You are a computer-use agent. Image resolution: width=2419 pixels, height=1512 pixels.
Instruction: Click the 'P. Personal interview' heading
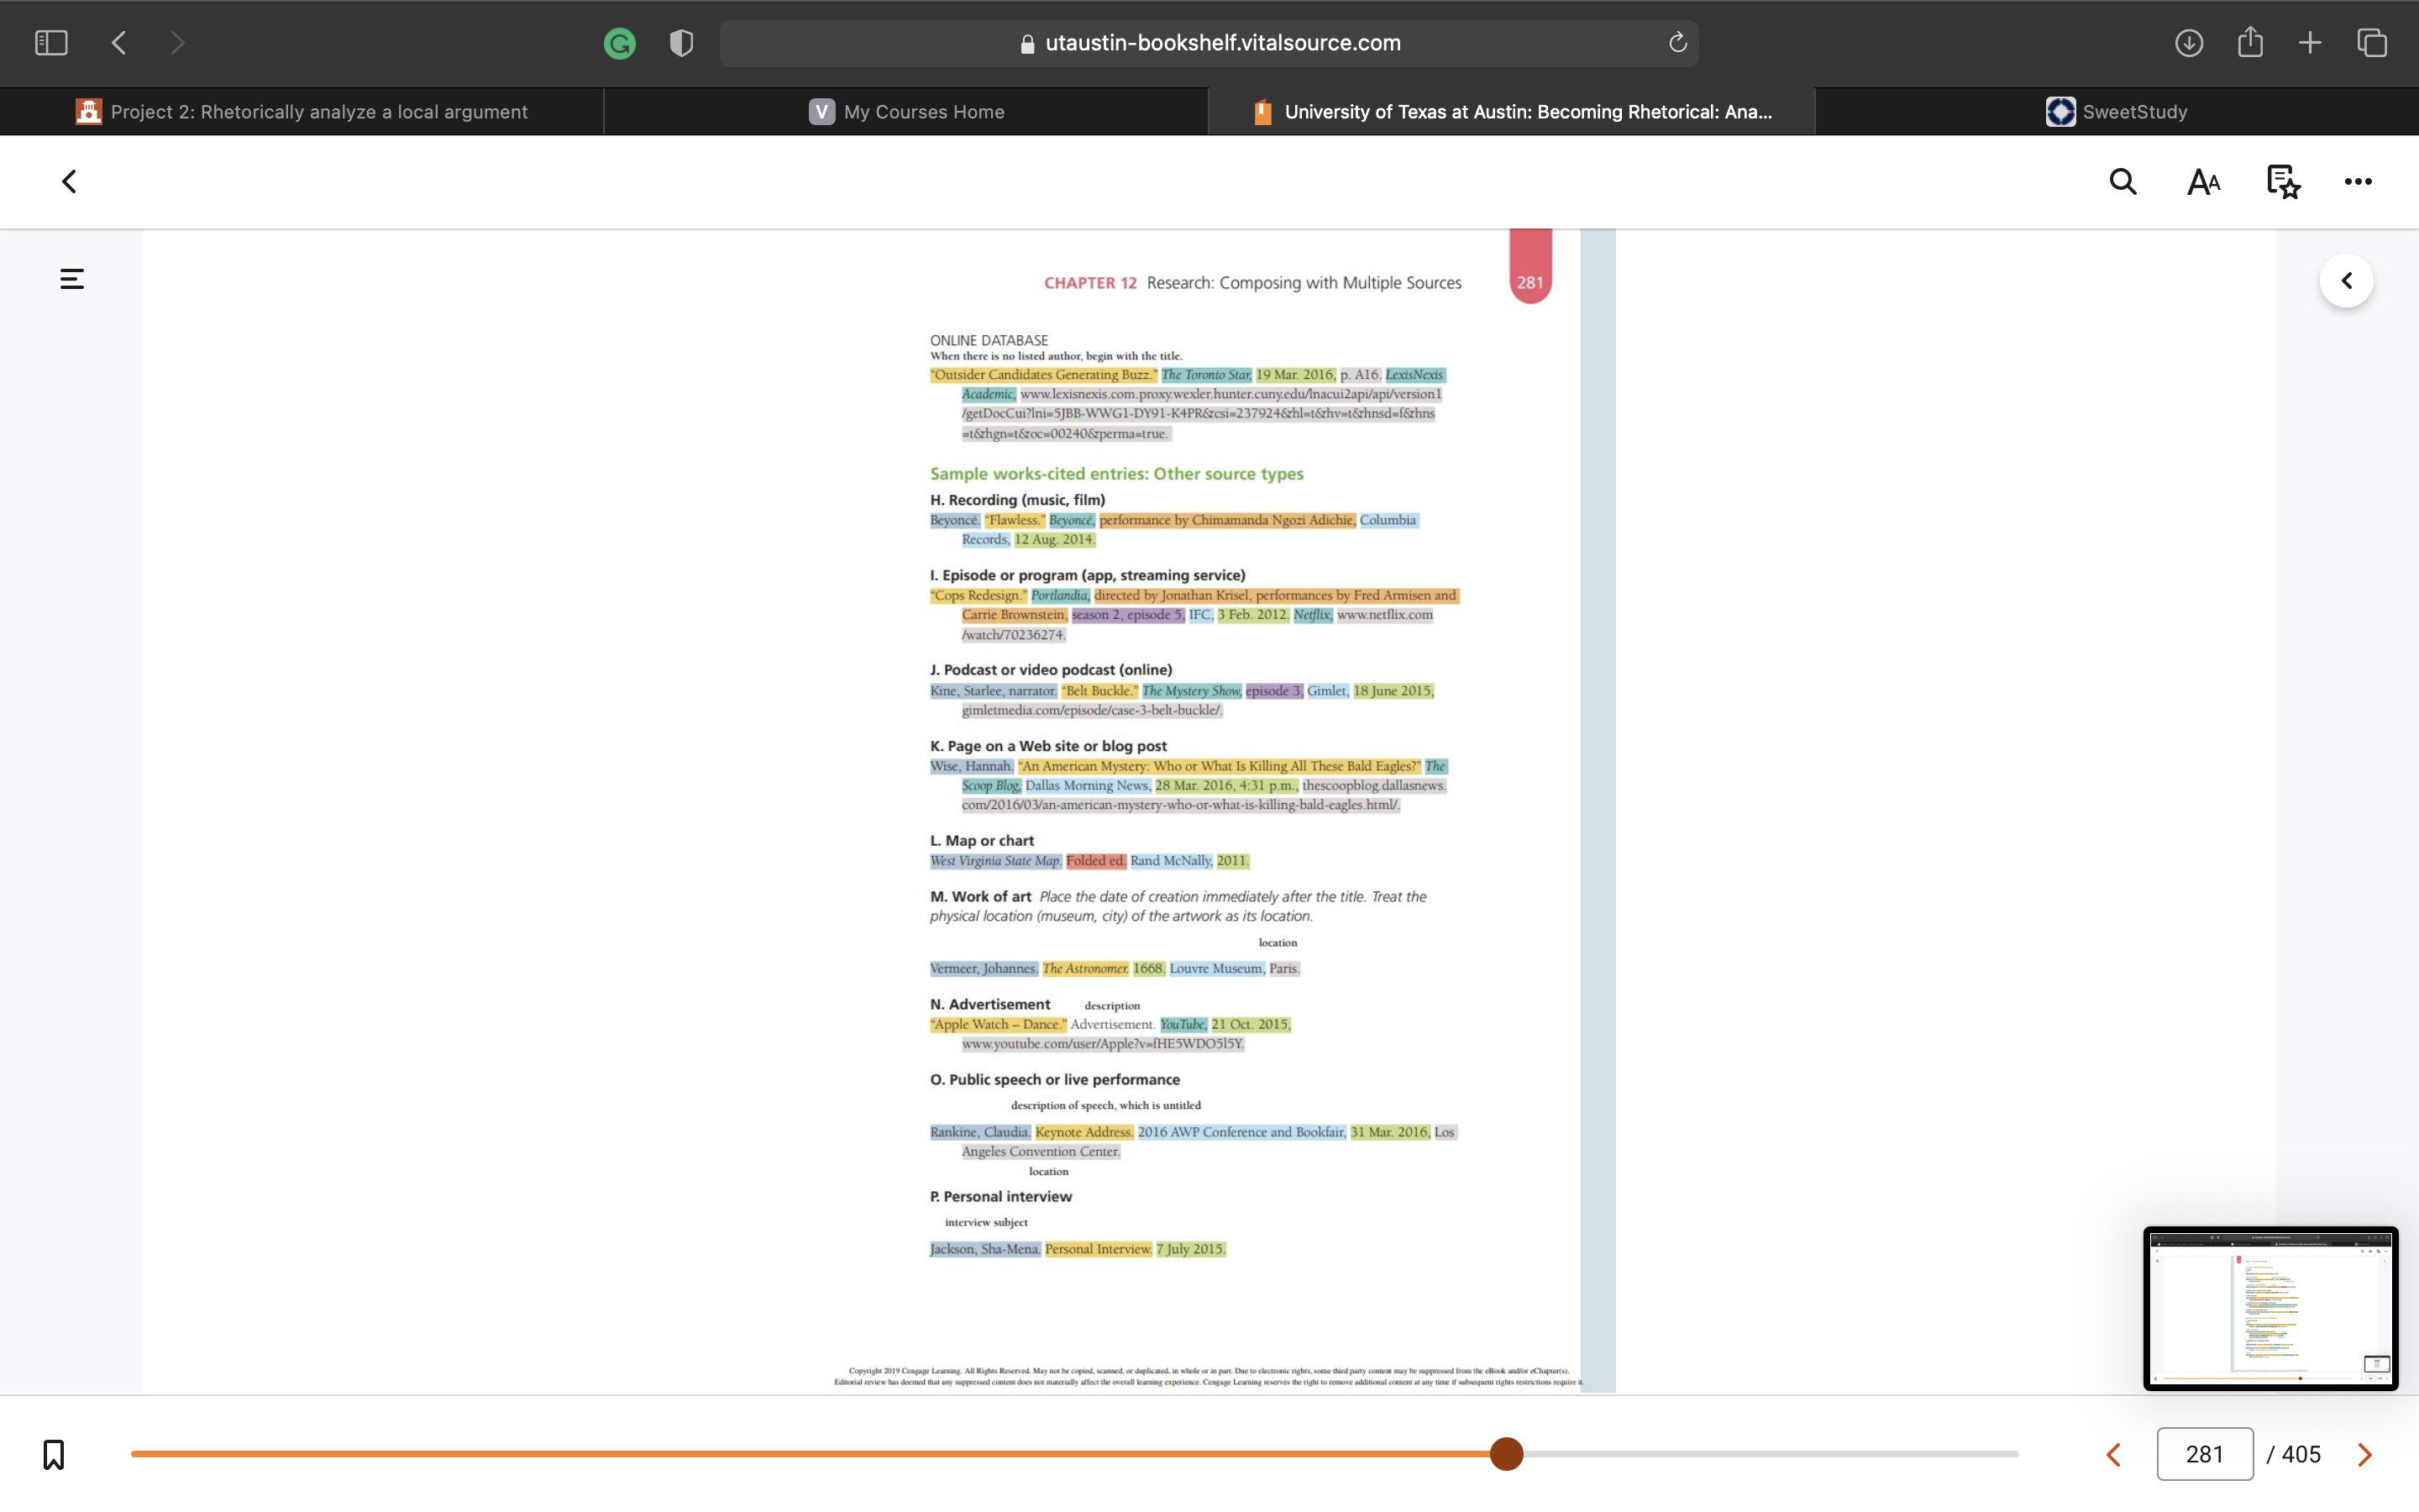click(1000, 1197)
